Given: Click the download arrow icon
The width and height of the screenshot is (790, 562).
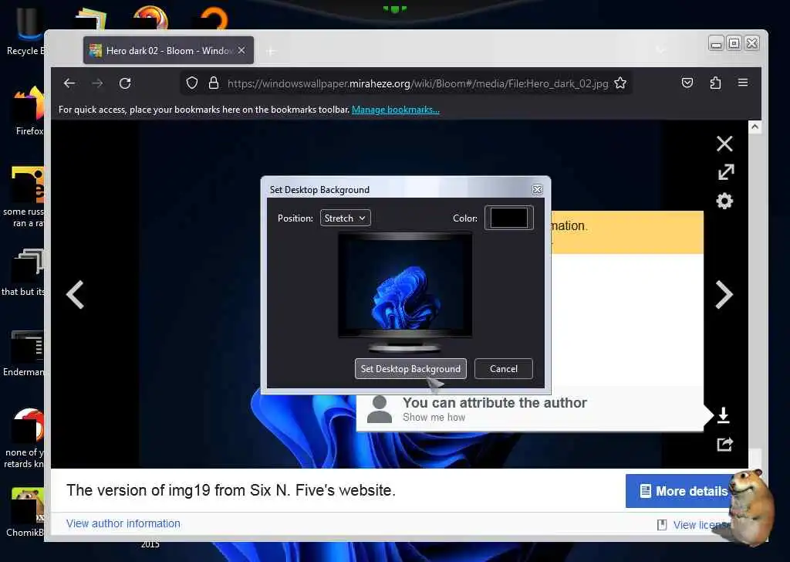Looking at the screenshot, I should coord(724,415).
